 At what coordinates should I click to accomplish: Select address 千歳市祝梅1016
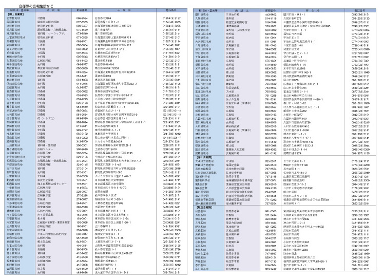105,65
